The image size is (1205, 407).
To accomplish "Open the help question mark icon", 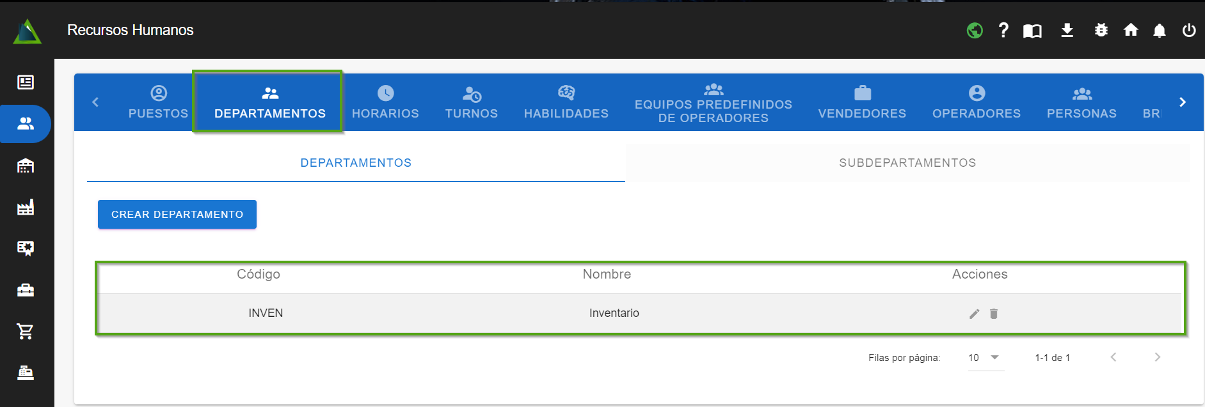I will click(x=1003, y=30).
